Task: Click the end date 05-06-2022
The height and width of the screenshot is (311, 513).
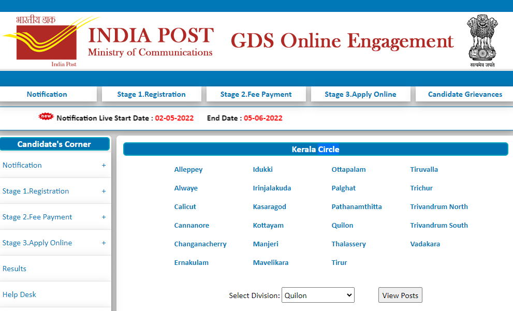Action: (x=263, y=118)
